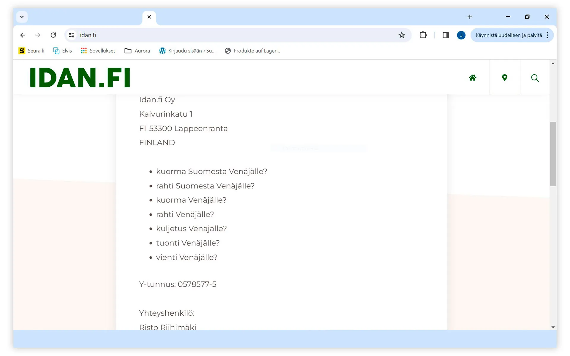Click the IDAN.FI logo
Image resolution: width=570 pixels, height=356 pixels.
pyautogui.click(x=80, y=77)
